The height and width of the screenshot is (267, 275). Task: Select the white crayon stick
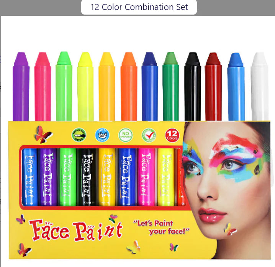pos(260,86)
